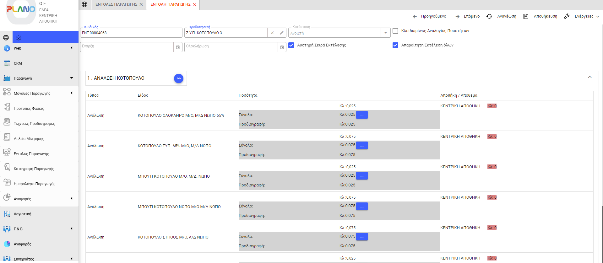Go to Επόμενο record
The image size is (603, 263).
[467, 16]
